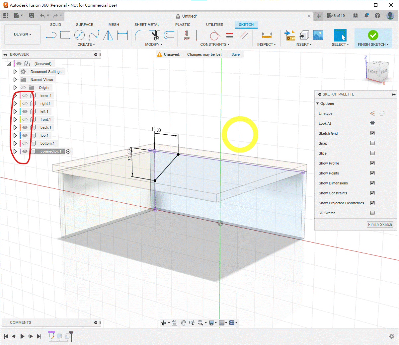Hide the top:1 component with eye icon
399x345 pixels.
25,135
